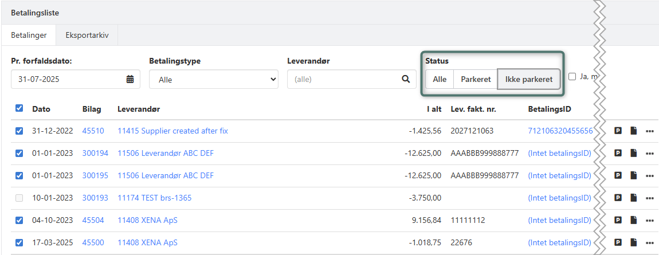Click park icon on TEST brs-1365 row
The height and width of the screenshot is (255, 659).
click(618, 198)
